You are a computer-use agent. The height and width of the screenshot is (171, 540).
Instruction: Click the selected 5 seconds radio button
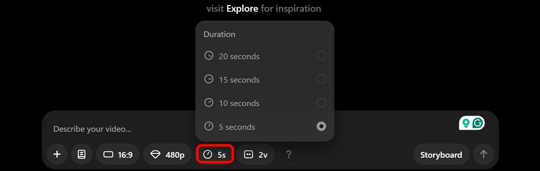pos(321,126)
